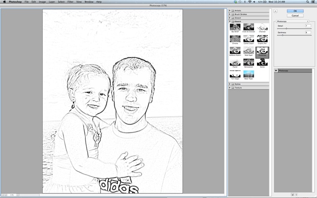Screen dimensions: 317x198
Task: Open the Filter menu
Action: [70, 1]
